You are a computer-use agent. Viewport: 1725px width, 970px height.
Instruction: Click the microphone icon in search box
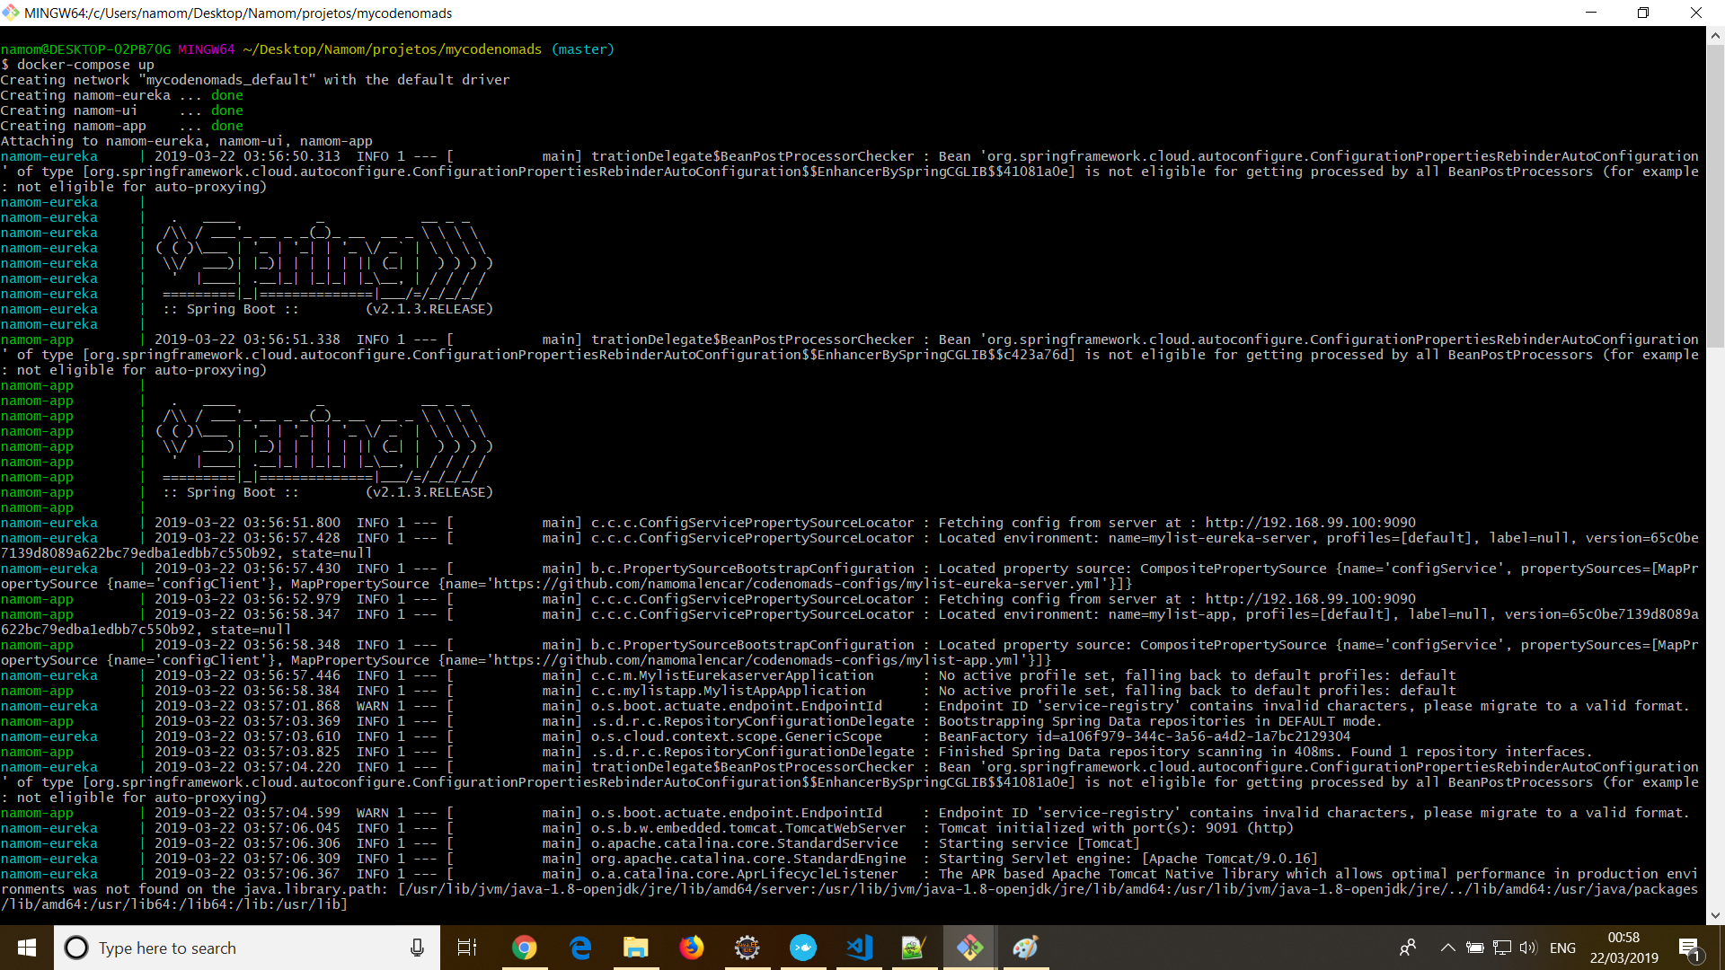pyautogui.click(x=417, y=948)
